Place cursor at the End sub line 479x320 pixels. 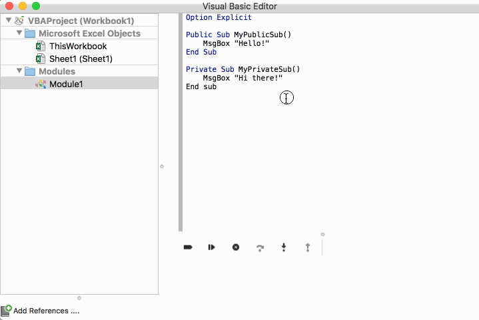[x=201, y=86]
